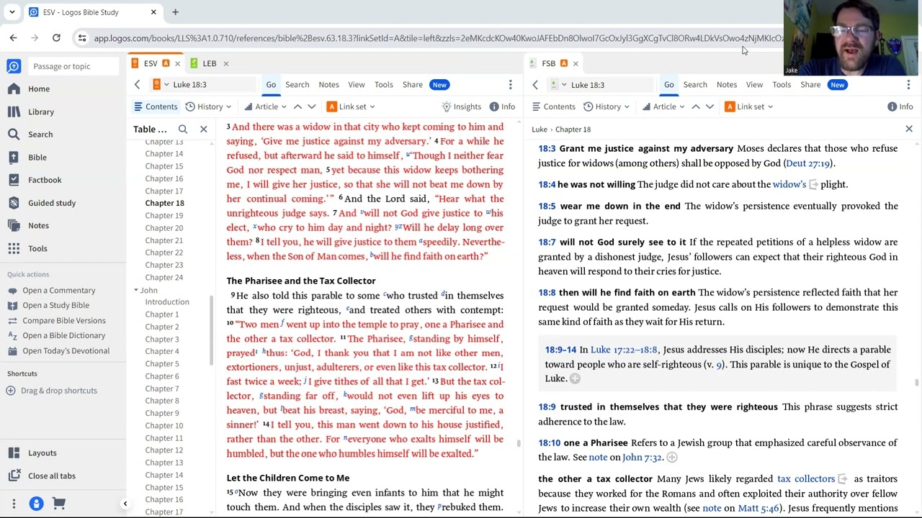Screen dimensions: 922x518
Task: Switch to the ESV tab
Action: click(x=151, y=63)
